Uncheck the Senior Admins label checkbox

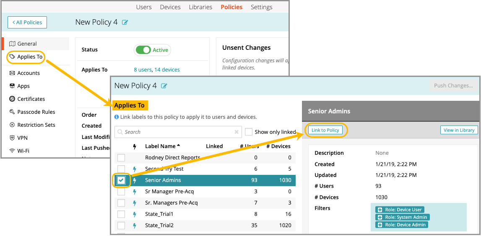point(121,180)
